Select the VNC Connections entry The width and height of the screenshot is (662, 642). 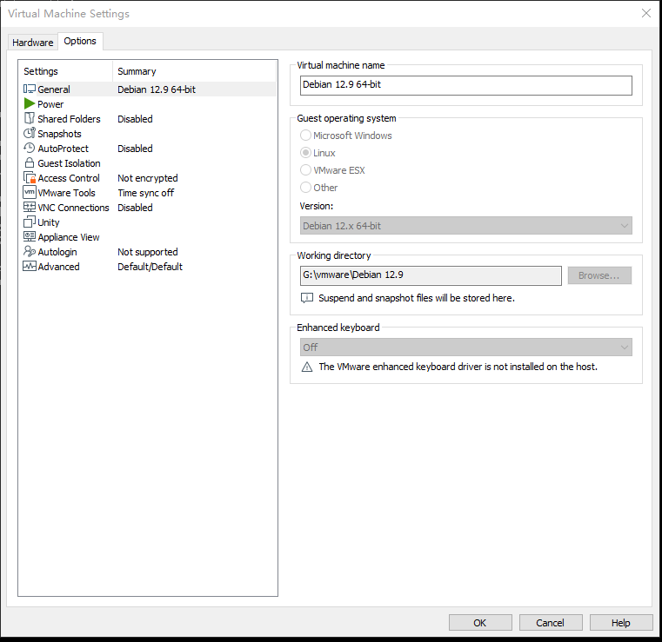[x=73, y=208]
